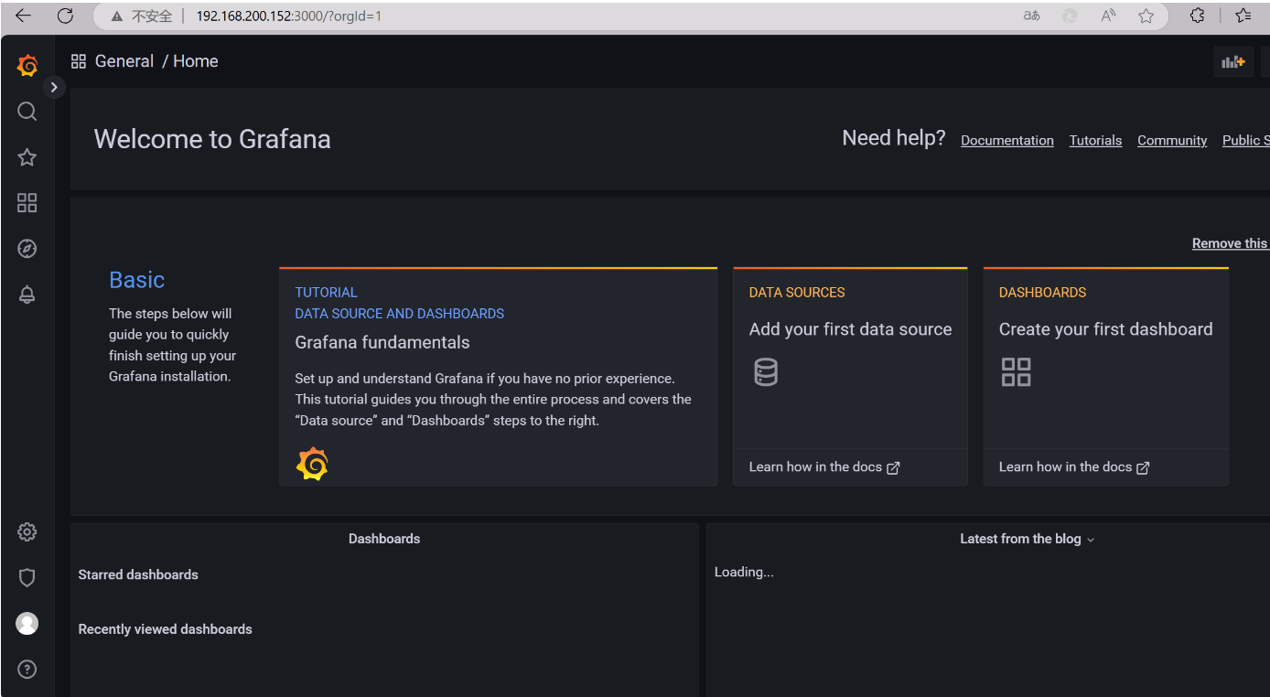Open the Dashboards four-squares icon in sidebar

[x=27, y=203]
